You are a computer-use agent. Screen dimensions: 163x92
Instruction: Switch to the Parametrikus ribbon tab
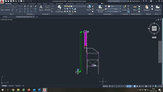coord(32,4)
